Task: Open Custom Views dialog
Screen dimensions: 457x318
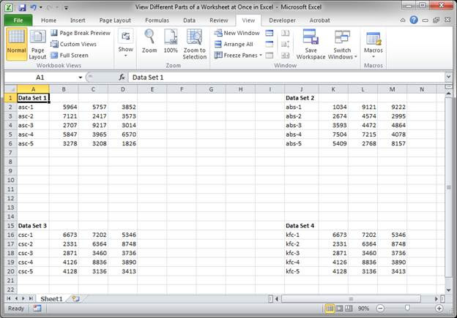Action: [73, 44]
